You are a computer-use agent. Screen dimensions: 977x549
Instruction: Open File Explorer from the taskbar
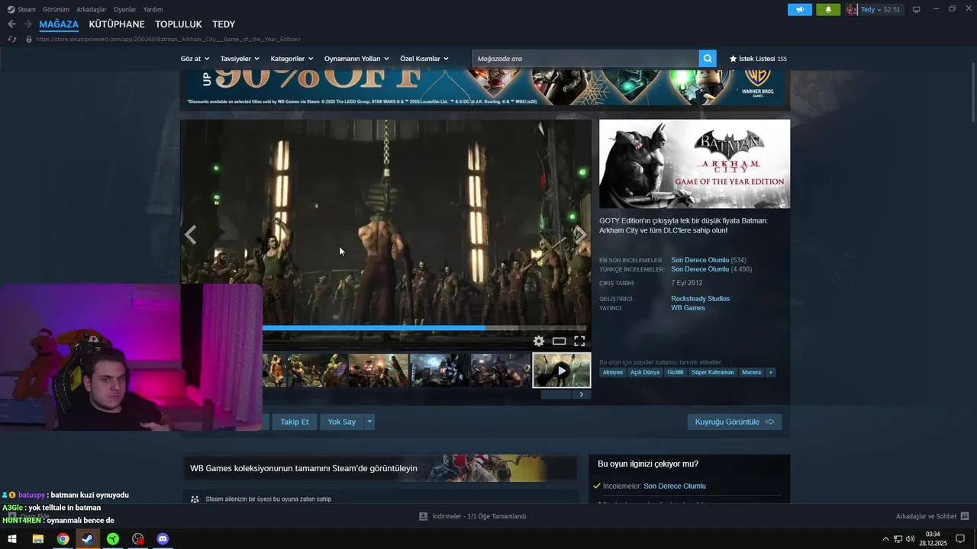pos(37,539)
